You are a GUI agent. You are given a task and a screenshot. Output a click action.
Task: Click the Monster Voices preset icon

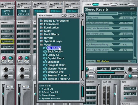pos(45,69)
